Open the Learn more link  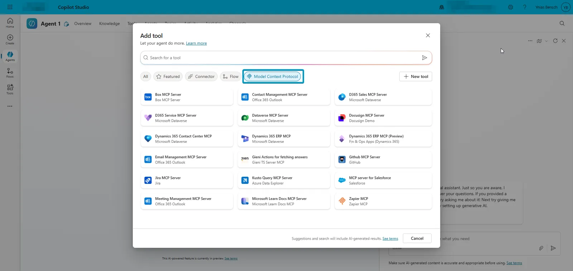[x=196, y=43]
